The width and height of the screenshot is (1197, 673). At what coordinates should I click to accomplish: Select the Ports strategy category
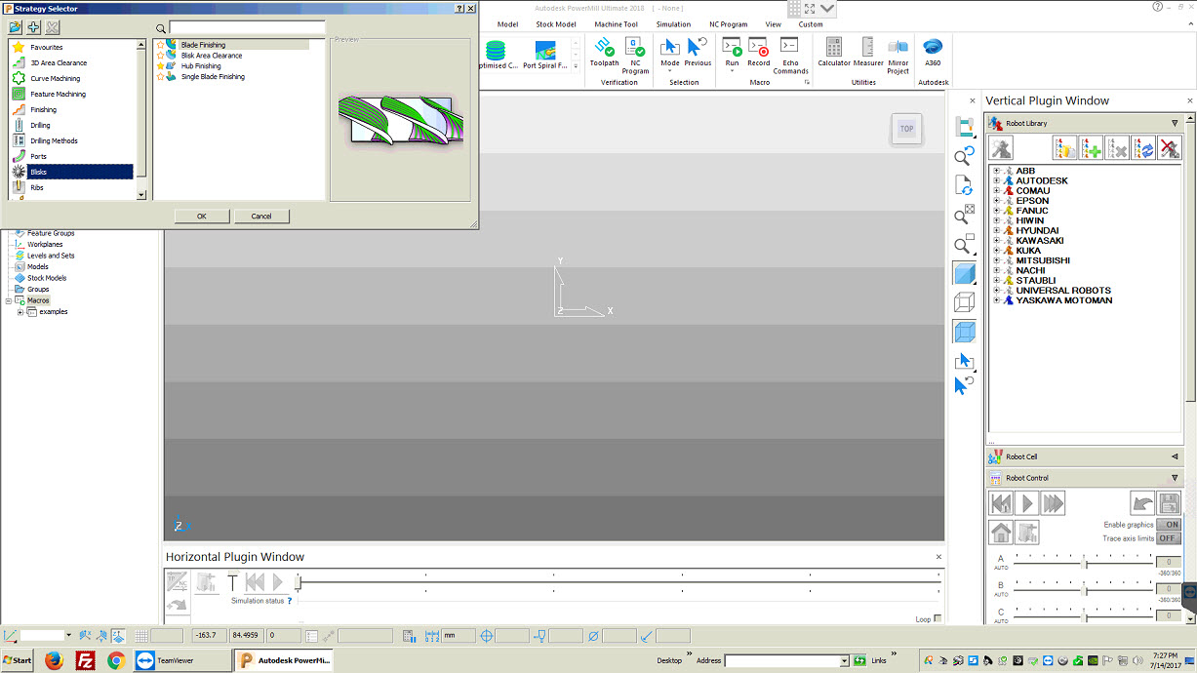72,156
